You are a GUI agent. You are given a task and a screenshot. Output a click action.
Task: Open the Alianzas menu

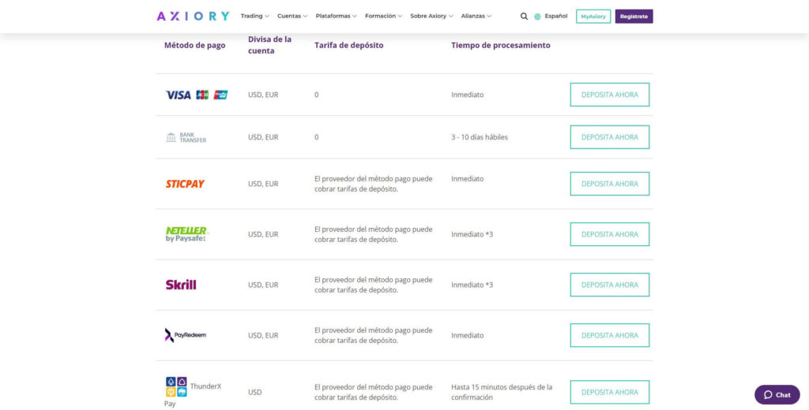click(477, 17)
